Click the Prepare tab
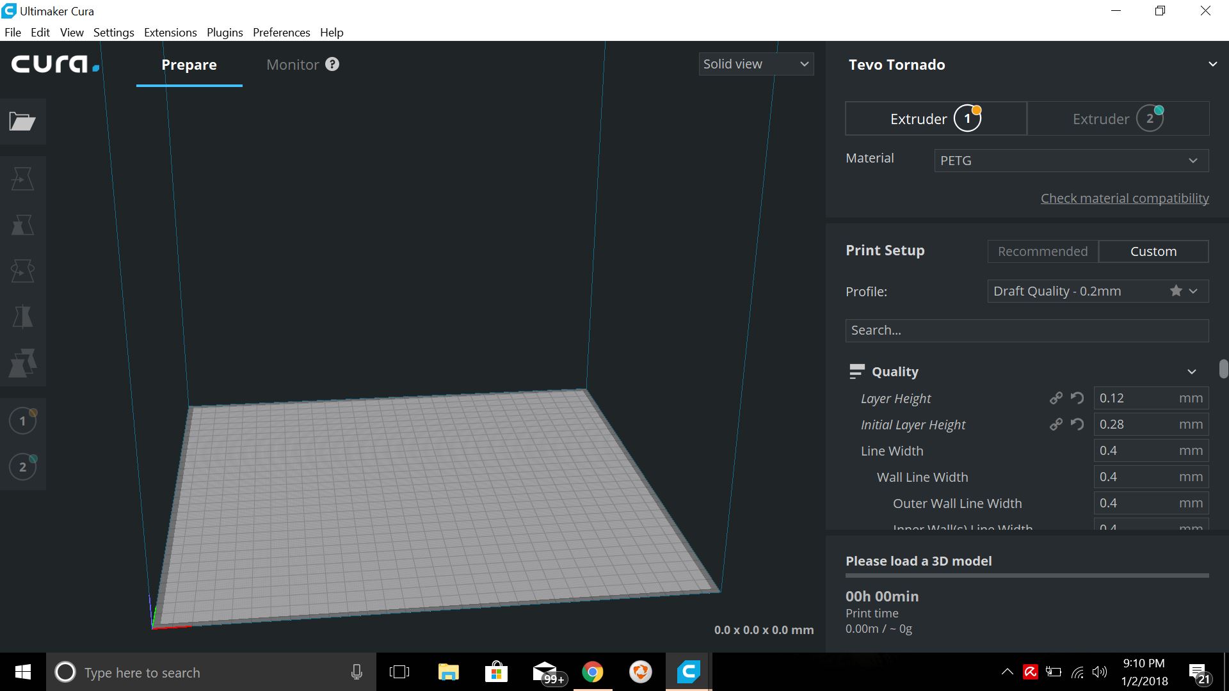 click(x=189, y=64)
